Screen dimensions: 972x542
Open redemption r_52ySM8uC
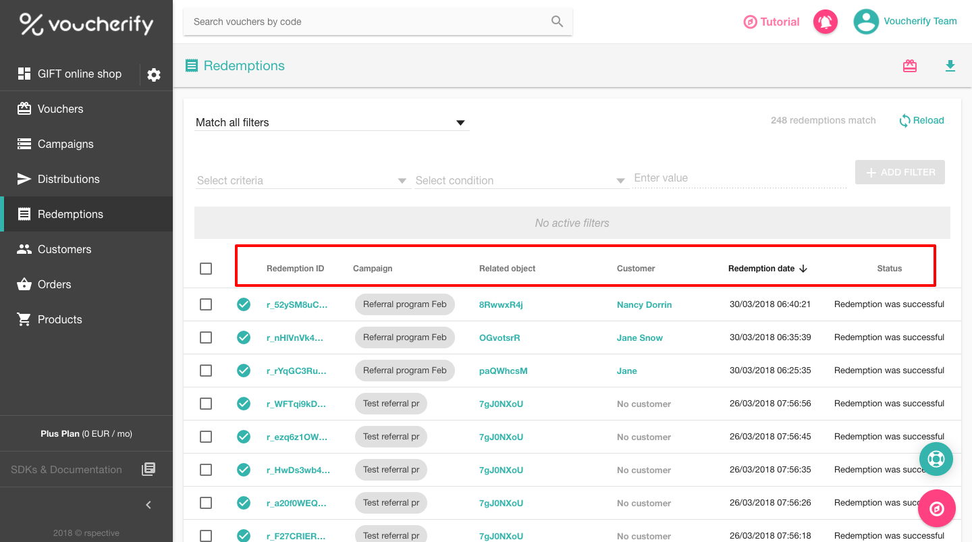click(x=297, y=304)
